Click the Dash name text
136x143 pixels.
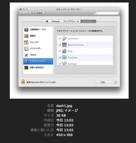pyautogui.click(x=70, y=51)
